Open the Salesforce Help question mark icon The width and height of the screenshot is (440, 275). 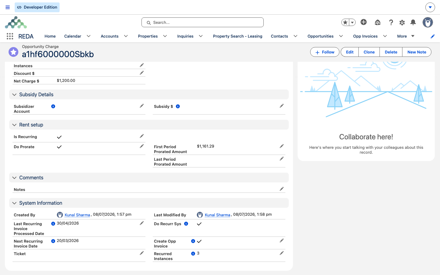pyautogui.click(x=391, y=22)
